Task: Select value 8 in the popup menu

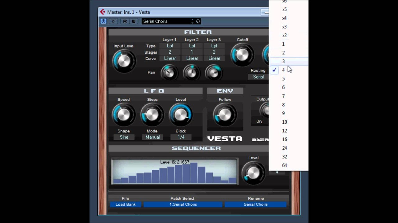Action: [x=289, y=105]
